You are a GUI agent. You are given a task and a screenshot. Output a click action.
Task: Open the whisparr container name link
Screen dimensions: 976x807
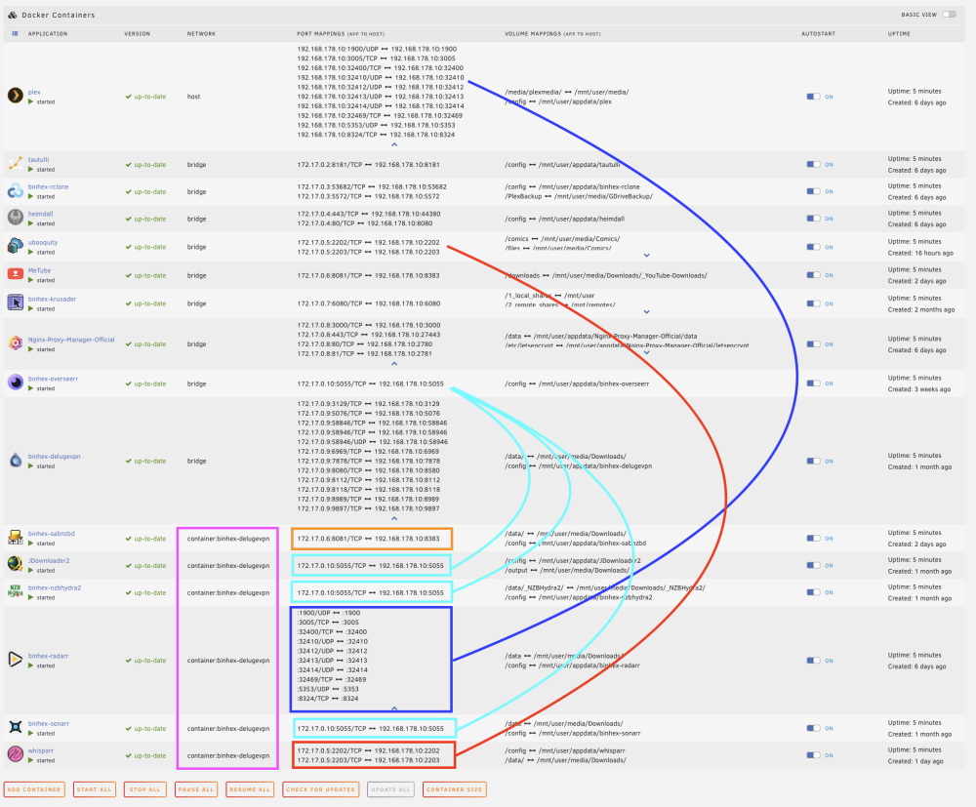(41, 751)
